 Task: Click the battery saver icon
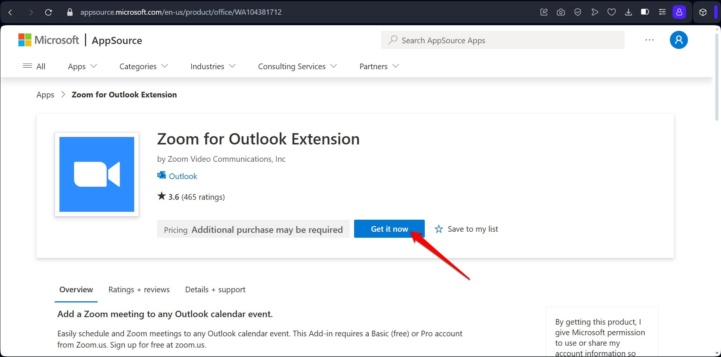[x=645, y=12]
